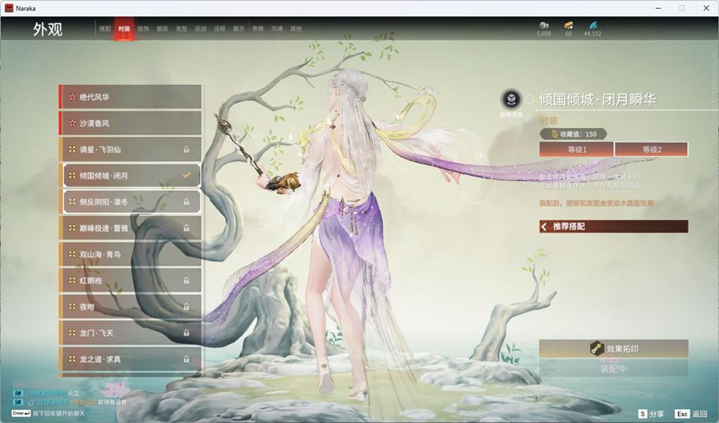719x423 pixels.
Task: Click the lock icon on 红鹦袍
Action: coord(187,280)
